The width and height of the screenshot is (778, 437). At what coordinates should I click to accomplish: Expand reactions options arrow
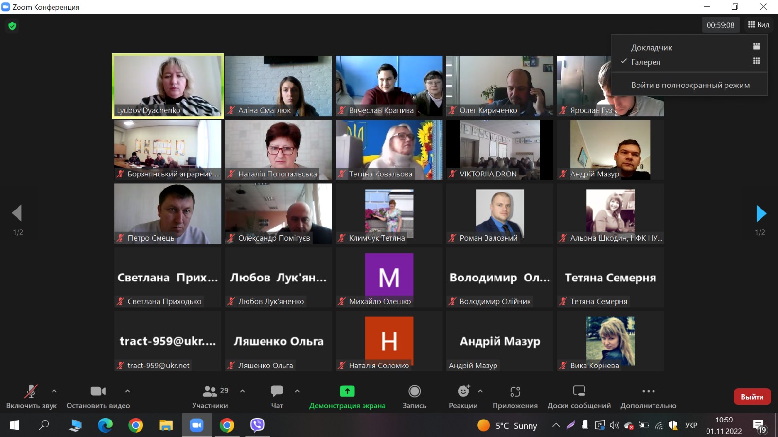point(480,391)
